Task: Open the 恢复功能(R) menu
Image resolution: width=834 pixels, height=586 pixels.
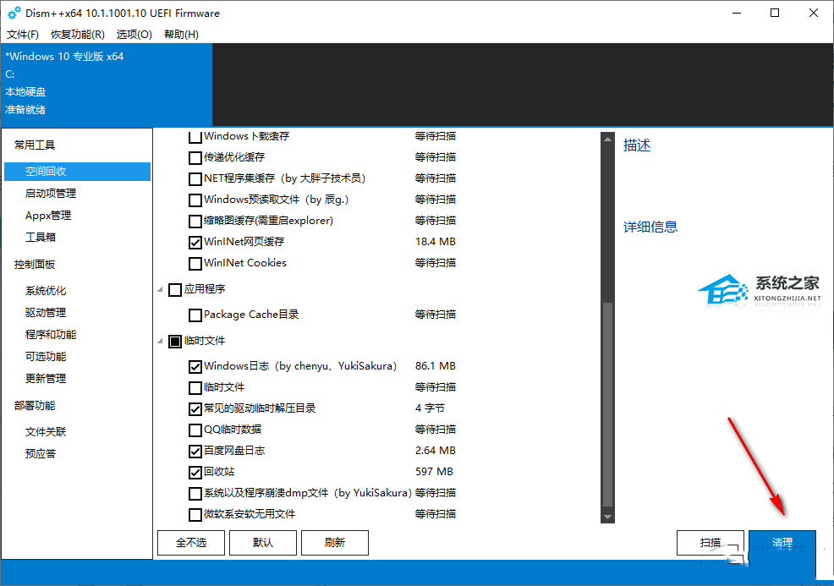Action: click(78, 35)
